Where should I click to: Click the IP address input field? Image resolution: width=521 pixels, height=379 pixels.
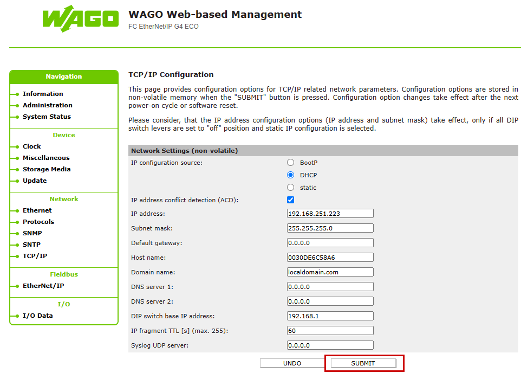pyautogui.click(x=330, y=214)
